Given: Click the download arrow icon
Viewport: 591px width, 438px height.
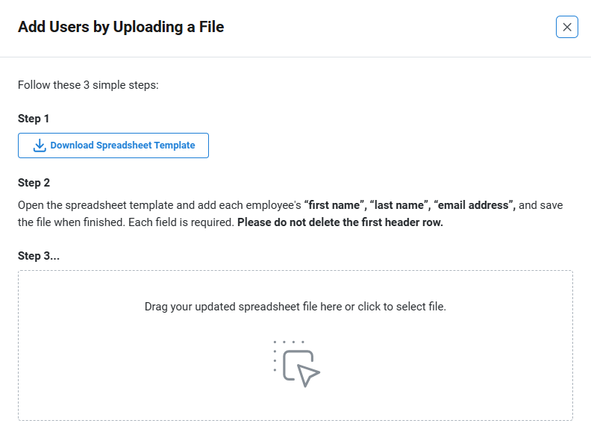Looking at the screenshot, I should [x=40, y=146].
